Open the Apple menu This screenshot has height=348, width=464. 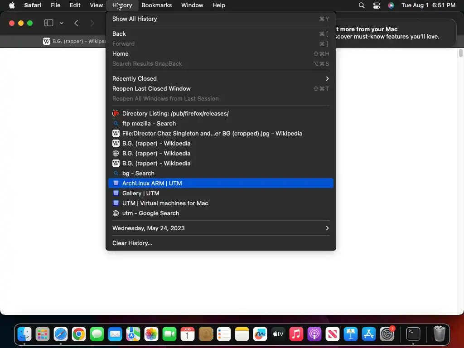[12, 5]
